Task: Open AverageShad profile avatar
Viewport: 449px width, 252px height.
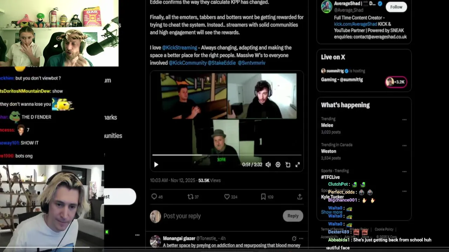Action: [x=327, y=7]
